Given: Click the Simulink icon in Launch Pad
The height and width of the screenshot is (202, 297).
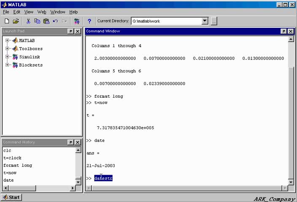Looking at the screenshot, I should click(15, 57).
